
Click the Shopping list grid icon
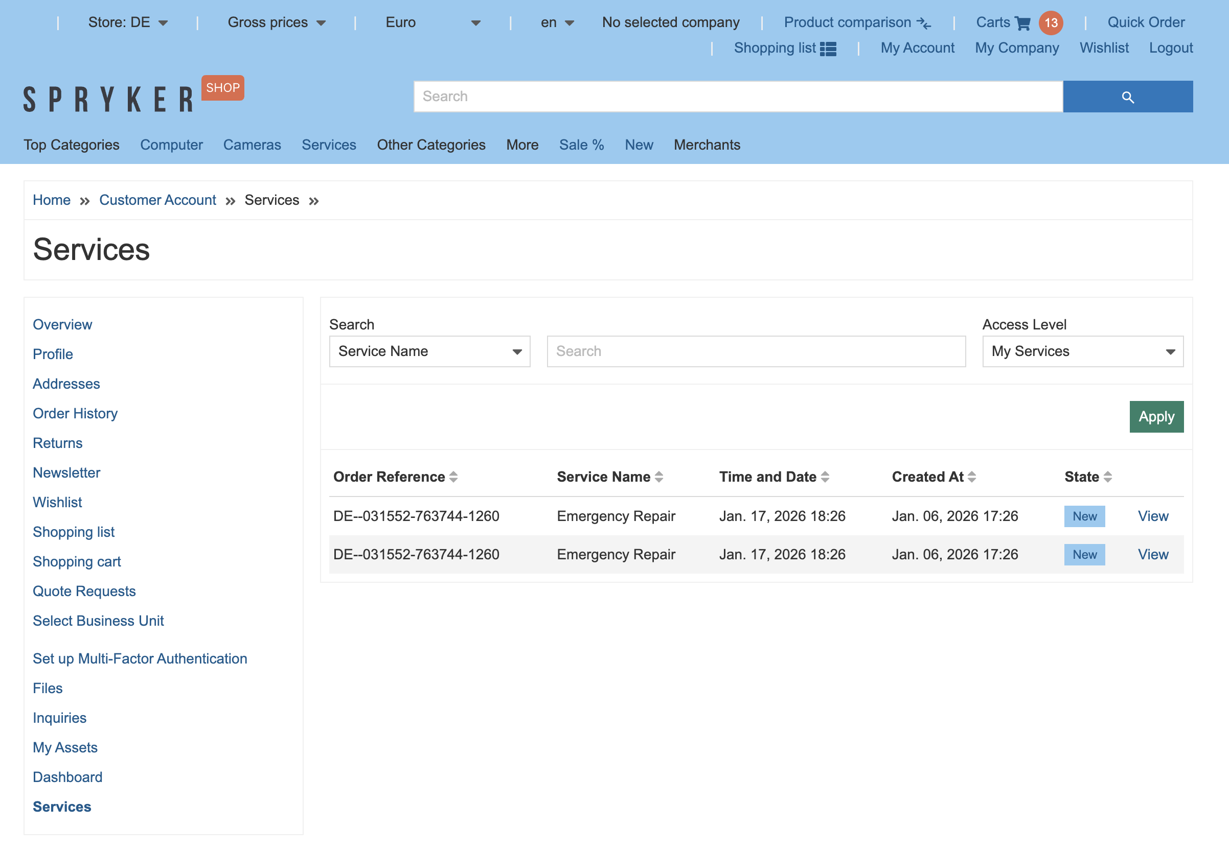click(828, 48)
